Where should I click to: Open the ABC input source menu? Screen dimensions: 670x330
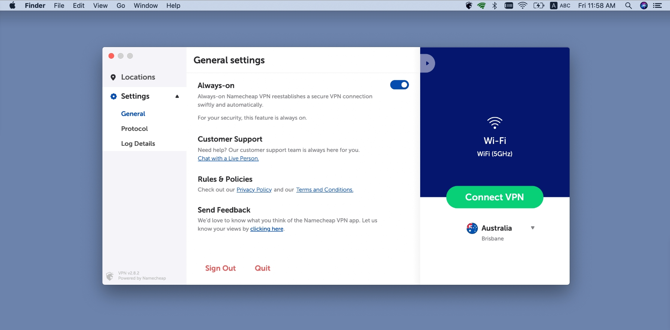[x=560, y=6]
